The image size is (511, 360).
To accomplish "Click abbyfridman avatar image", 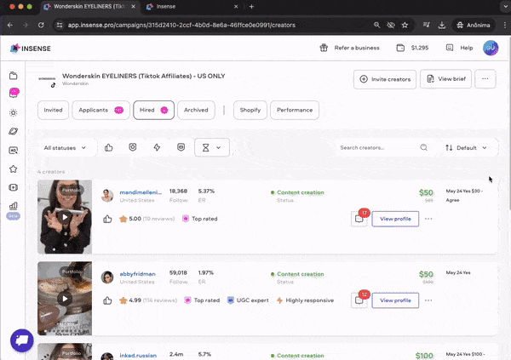I will 107,277.
